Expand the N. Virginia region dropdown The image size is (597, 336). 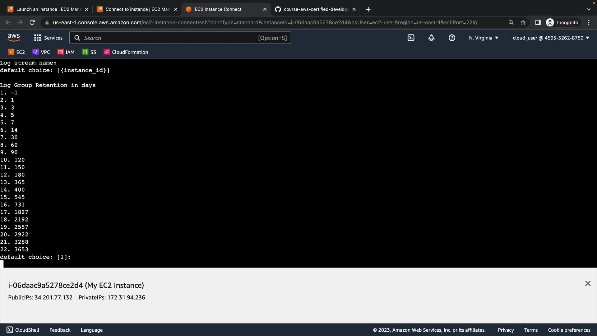tap(484, 38)
